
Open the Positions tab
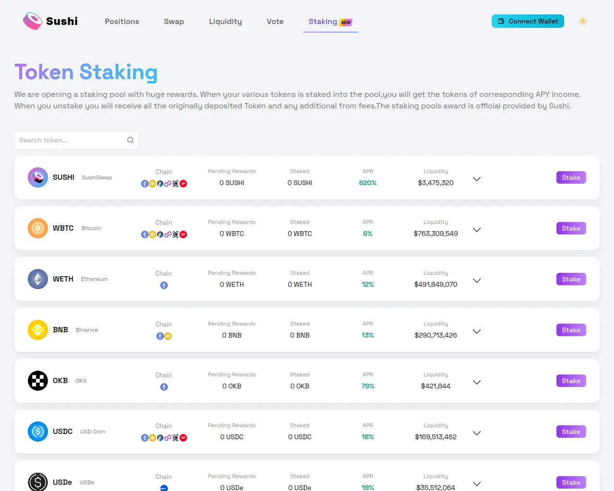click(122, 22)
